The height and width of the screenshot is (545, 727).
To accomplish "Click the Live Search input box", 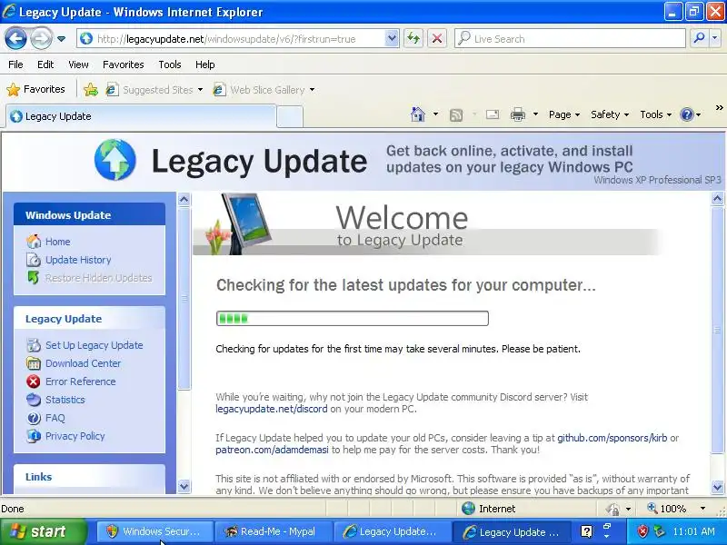I will coord(570,39).
